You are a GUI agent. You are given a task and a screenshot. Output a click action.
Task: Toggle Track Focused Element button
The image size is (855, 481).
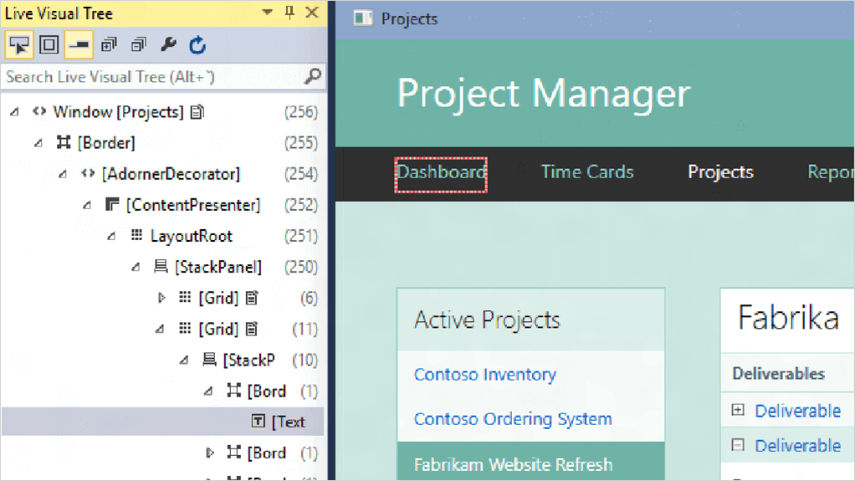point(79,45)
